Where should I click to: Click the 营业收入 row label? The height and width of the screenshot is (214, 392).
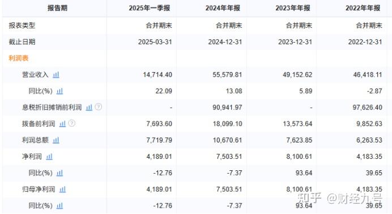[x=35, y=75]
